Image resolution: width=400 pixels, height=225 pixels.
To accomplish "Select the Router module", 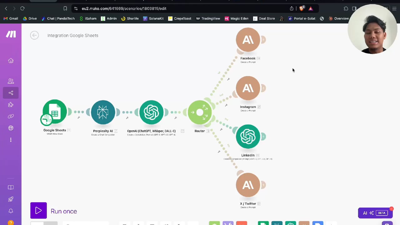I will tap(200, 112).
